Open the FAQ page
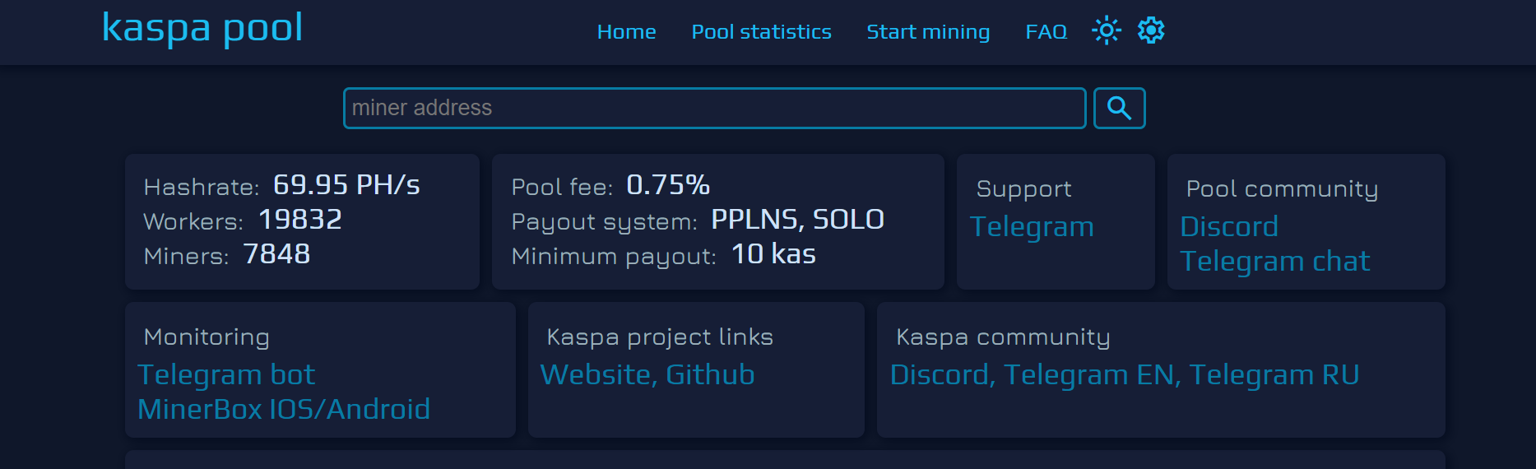Viewport: 1536px width, 469px height. 1046,32
